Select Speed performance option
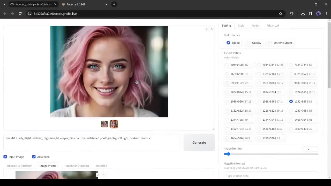This screenshot has width=331, height=186. coord(234,43)
